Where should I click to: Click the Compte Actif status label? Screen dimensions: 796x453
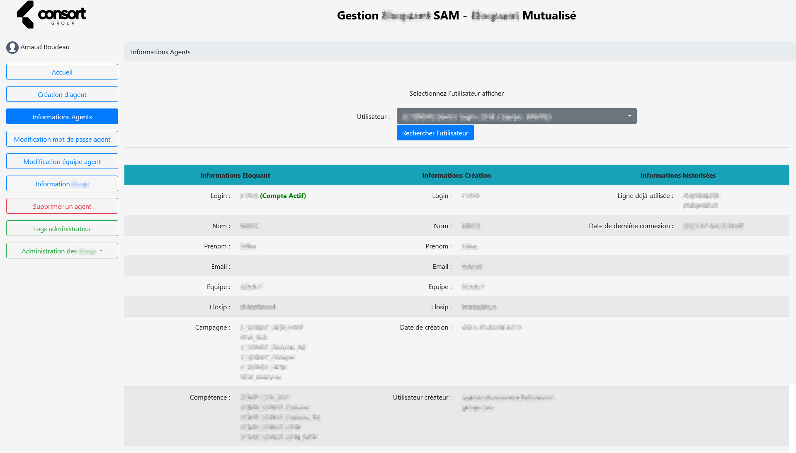283,196
